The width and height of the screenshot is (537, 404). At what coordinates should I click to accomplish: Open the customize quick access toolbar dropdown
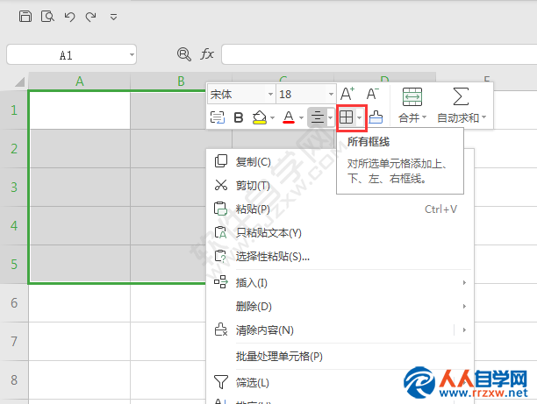click(113, 17)
